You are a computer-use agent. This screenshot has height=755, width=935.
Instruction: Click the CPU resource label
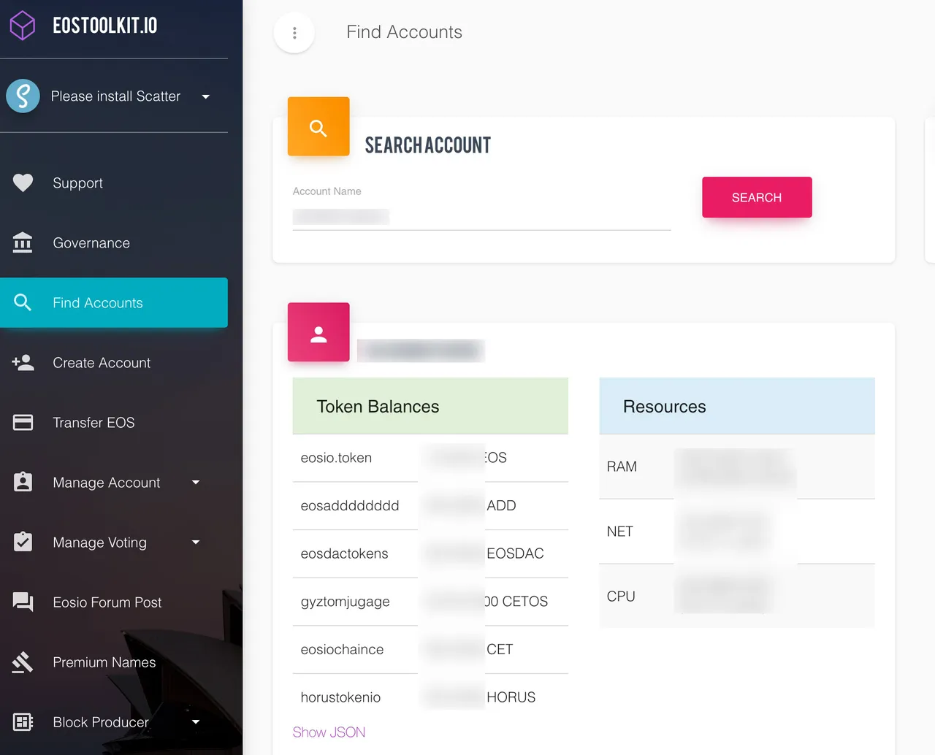[621, 597]
